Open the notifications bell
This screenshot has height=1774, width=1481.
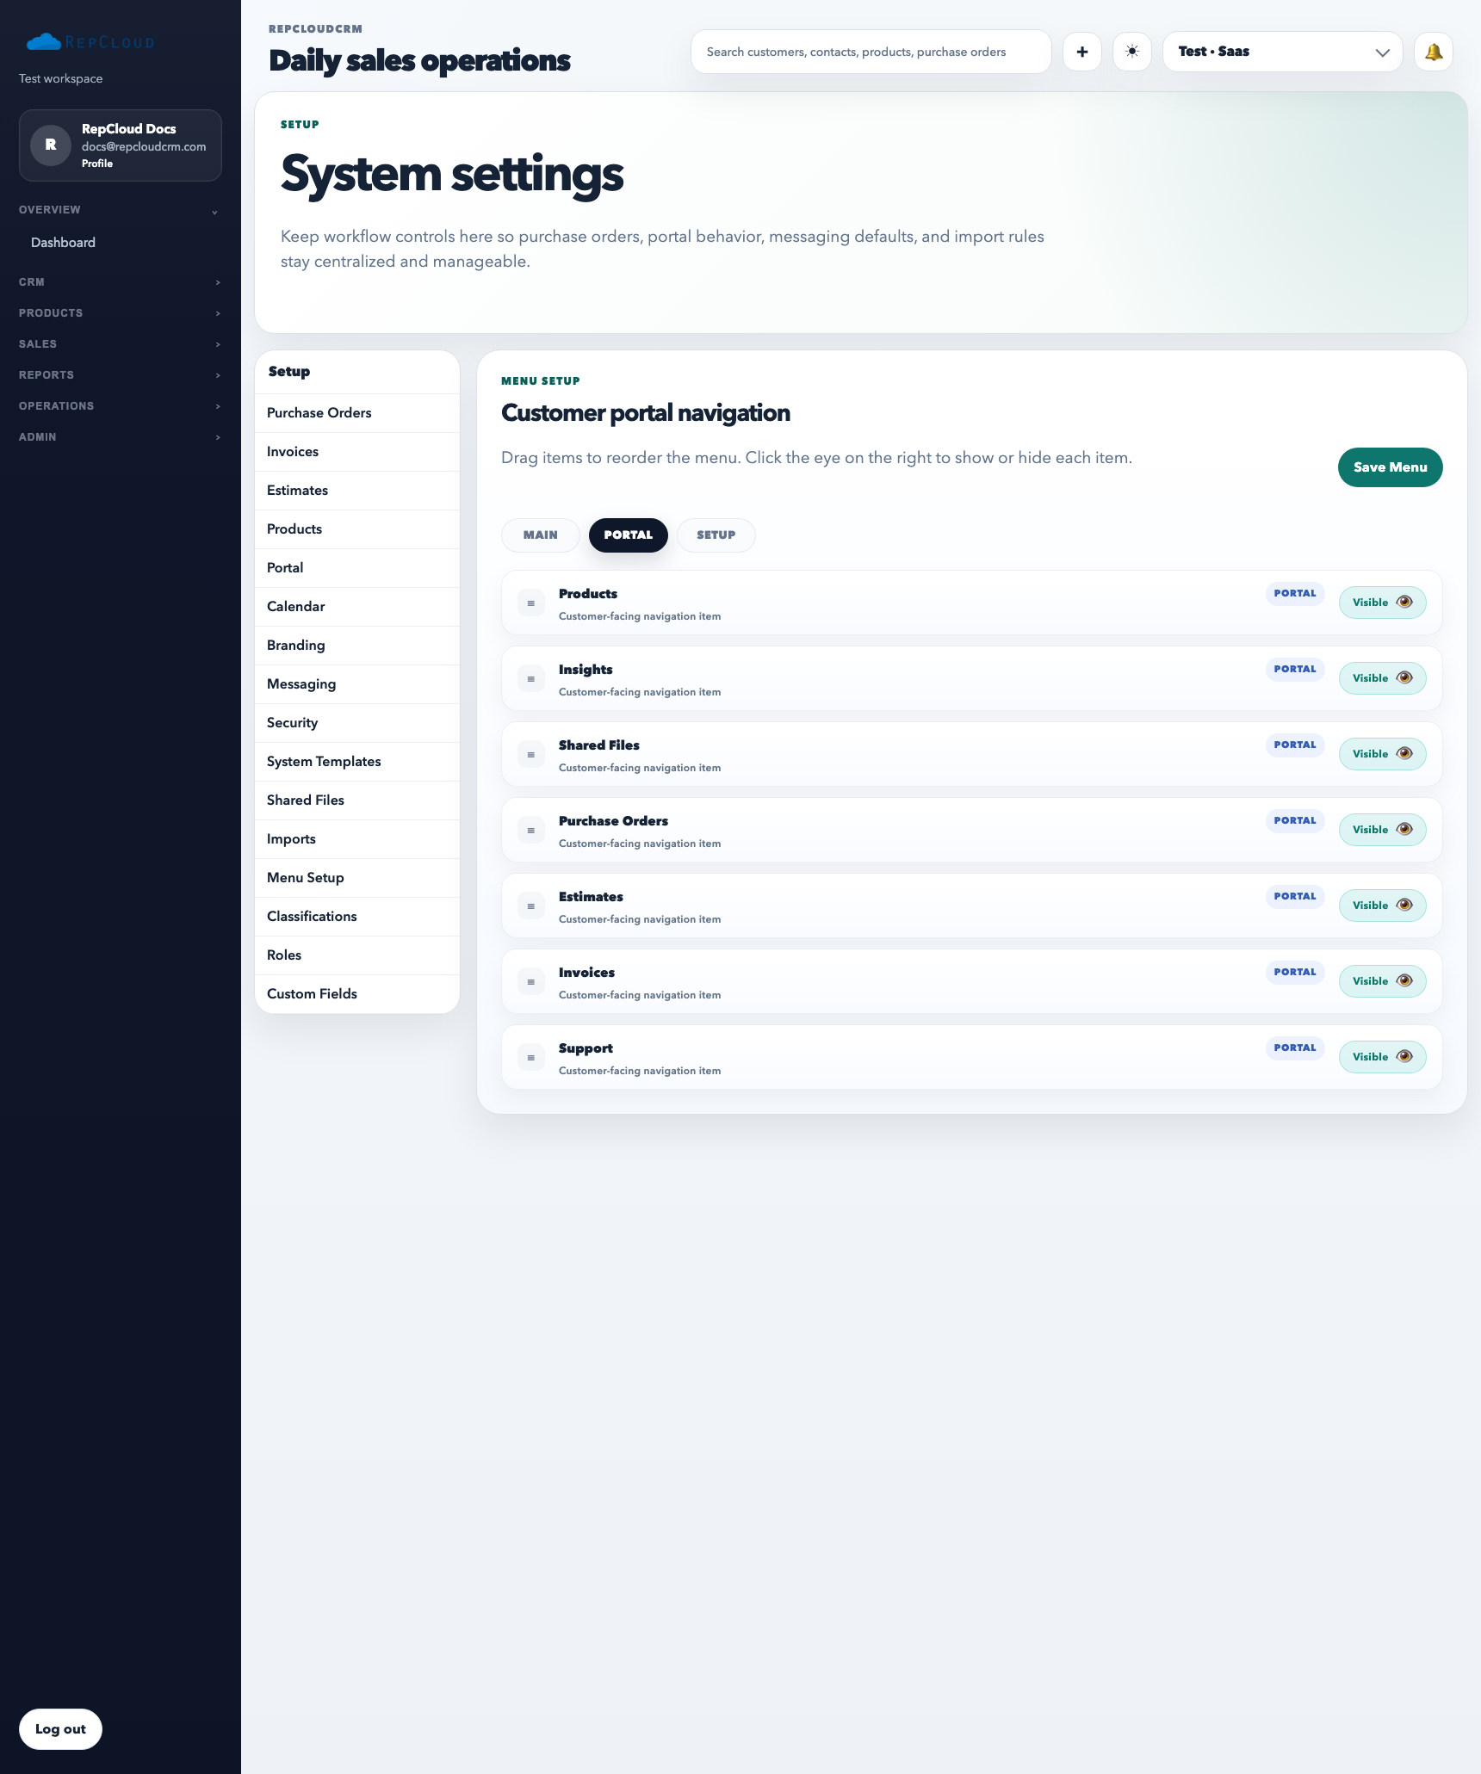1434,52
